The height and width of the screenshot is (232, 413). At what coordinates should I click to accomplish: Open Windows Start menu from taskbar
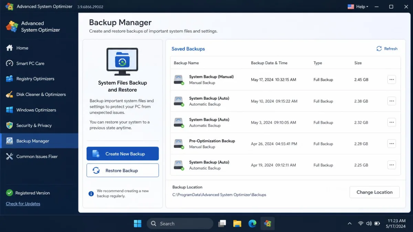(x=138, y=223)
